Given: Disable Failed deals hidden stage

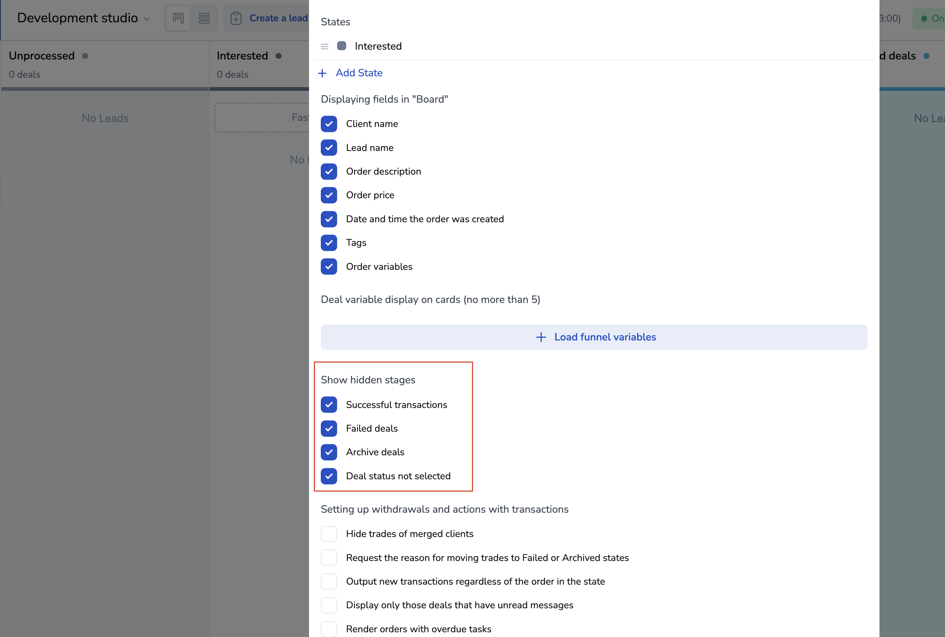Looking at the screenshot, I should coord(329,428).
